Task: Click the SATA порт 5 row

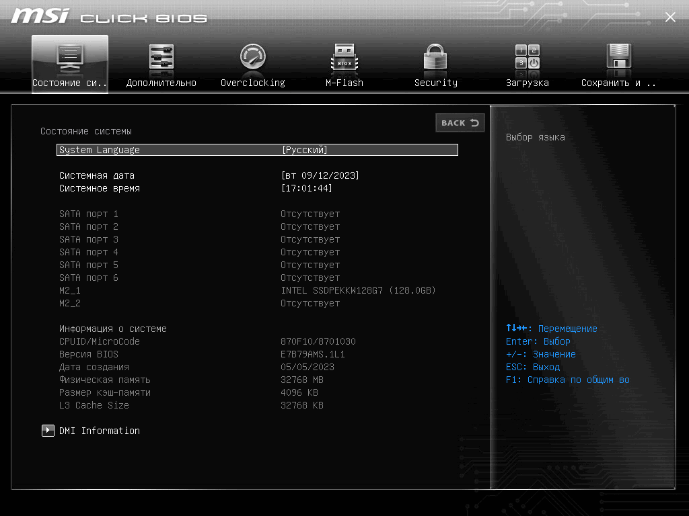Action: [x=199, y=265]
